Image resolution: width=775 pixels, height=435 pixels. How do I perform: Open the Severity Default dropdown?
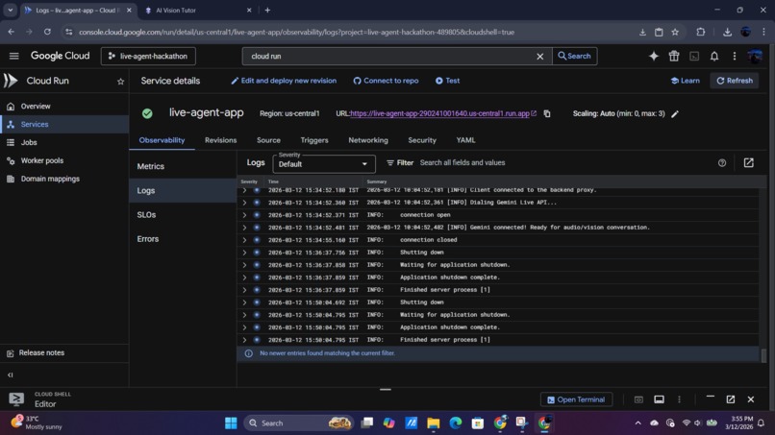pos(324,164)
